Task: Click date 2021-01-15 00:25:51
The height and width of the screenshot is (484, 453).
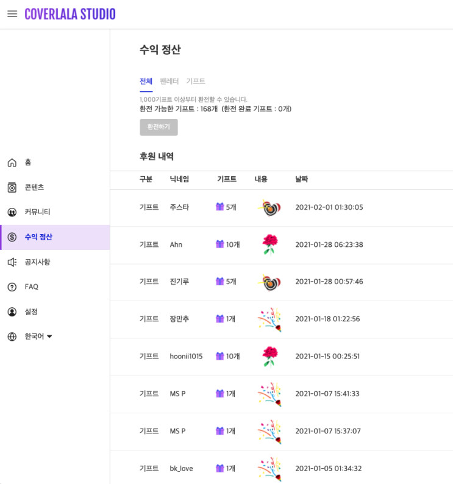Action: (x=327, y=356)
